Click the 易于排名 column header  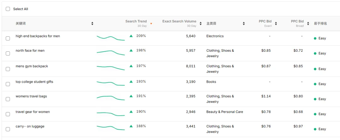coord(320,23)
